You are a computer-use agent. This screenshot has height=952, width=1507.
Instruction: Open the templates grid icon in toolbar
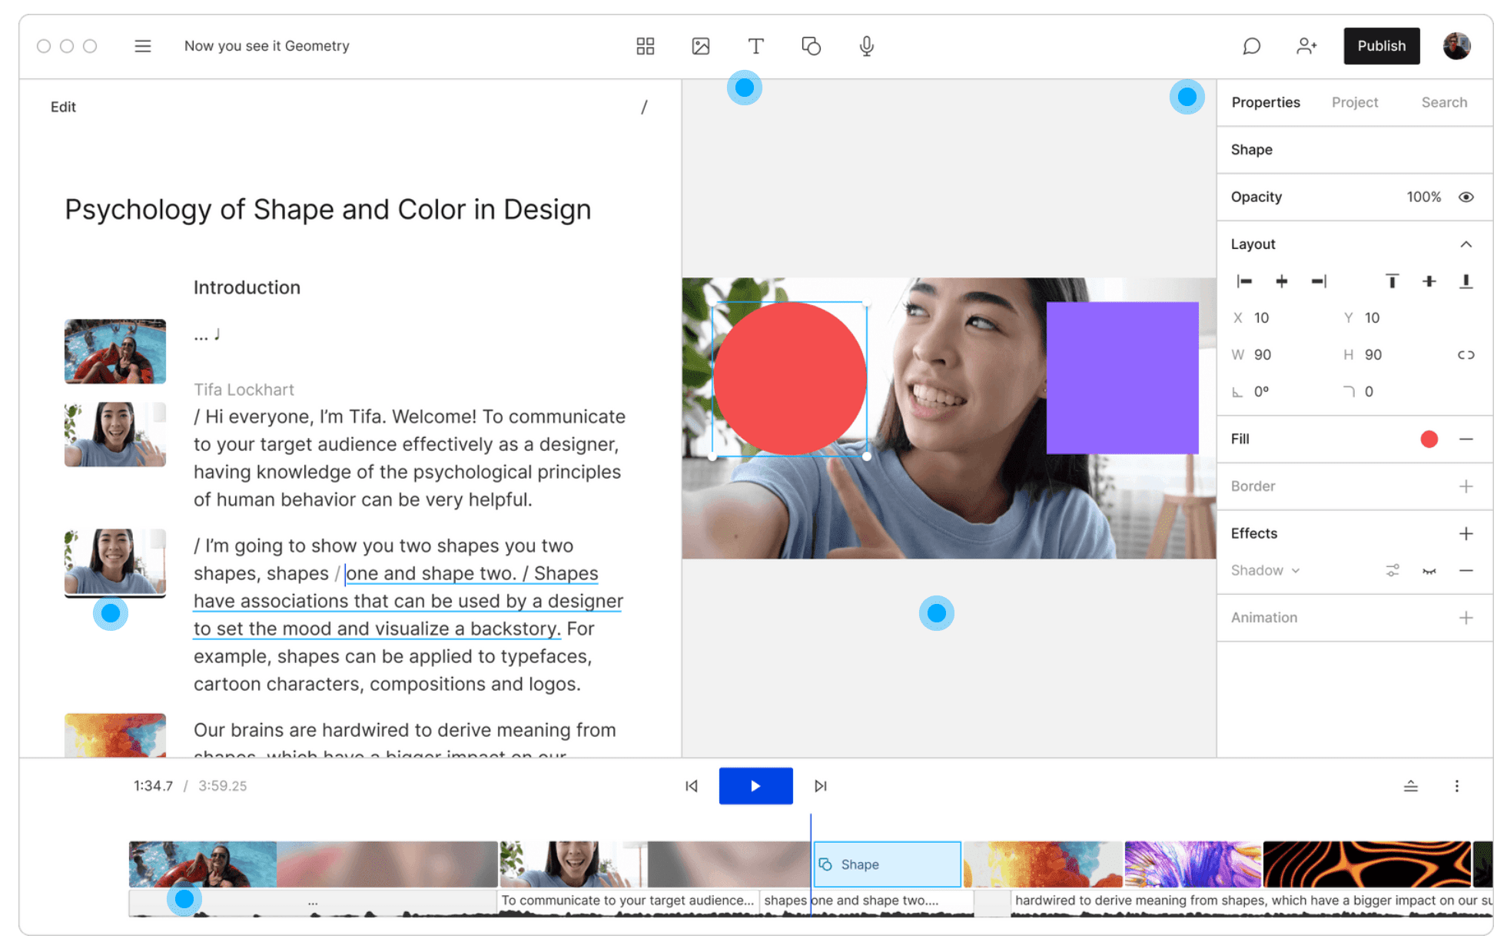coord(645,46)
